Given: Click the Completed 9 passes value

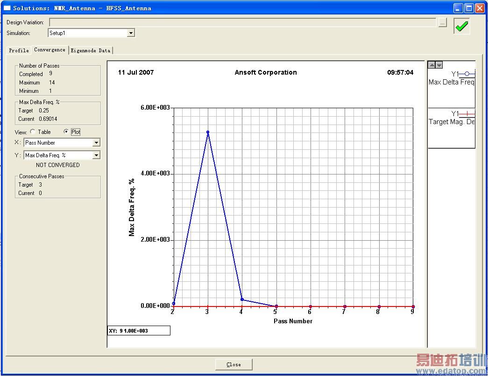Looking at the screenshot, I should click(x=50, y=73).
